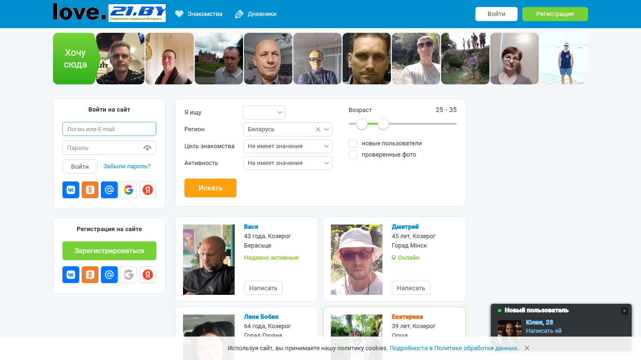Image resolution: width=641 pixels, height=360 pixels.
Task: Open Знакомства in the top menu
Action: click(199, 14)
